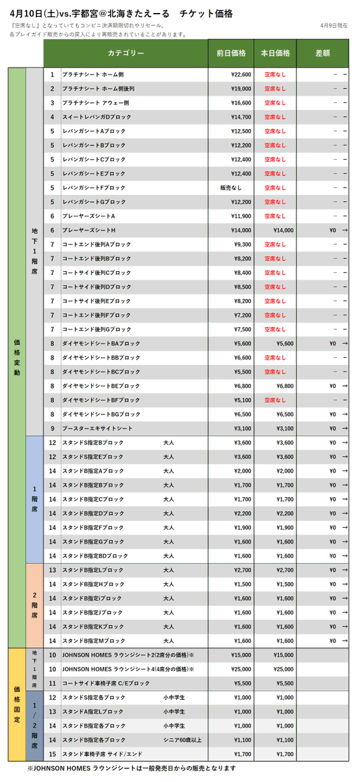Click 空席なし in the レバンガシートGブロック row
357x782 pixels.
pos(275,202)
